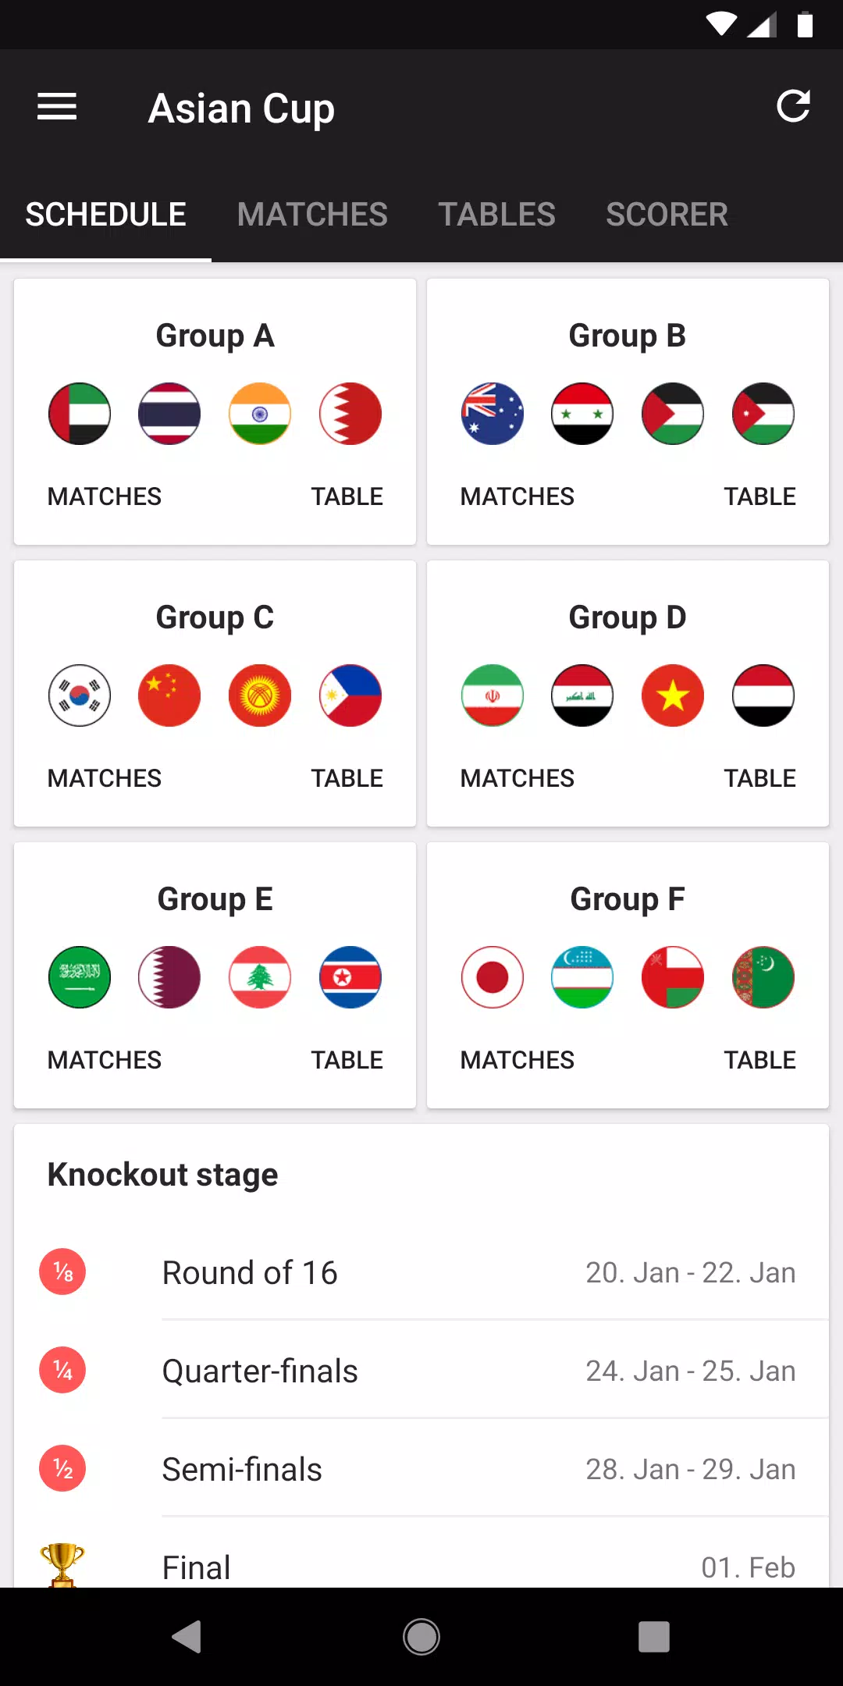View Group A MATCHES

(105, 496)
